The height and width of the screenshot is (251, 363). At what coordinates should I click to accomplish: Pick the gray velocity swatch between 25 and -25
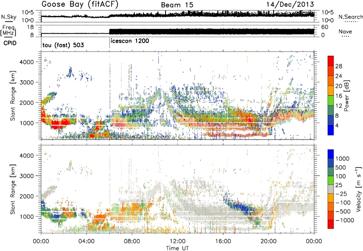pos(331,189)
